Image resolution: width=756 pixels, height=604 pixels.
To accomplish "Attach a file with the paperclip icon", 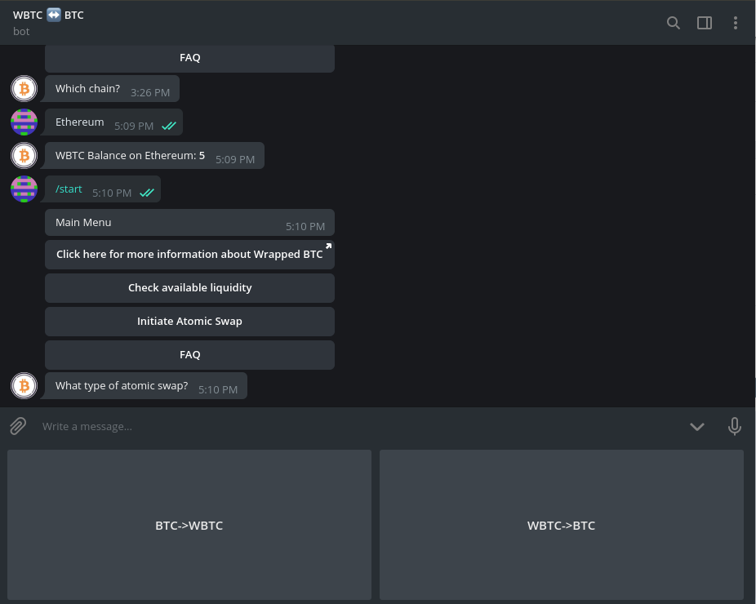I will [x=18, y=426].
